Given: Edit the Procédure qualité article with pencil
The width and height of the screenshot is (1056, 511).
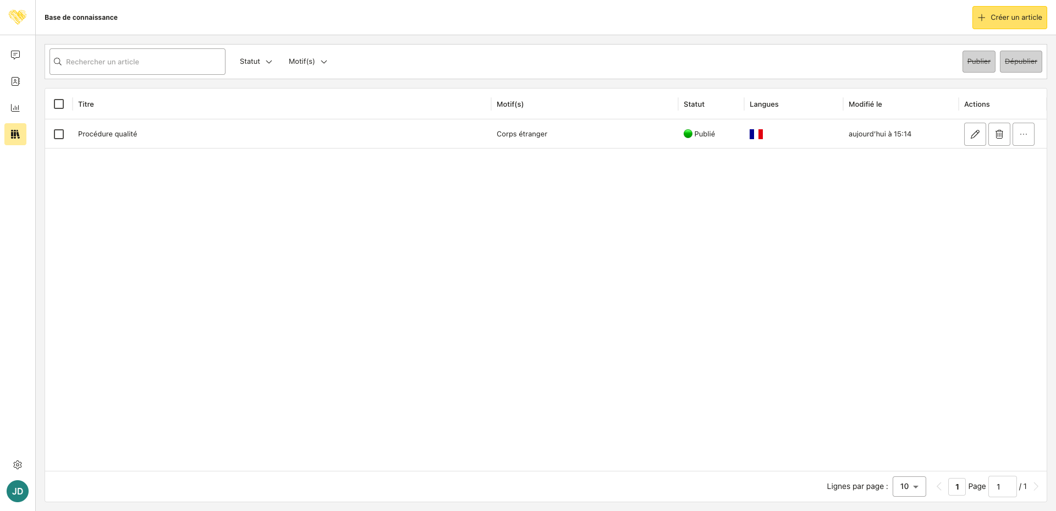Looking at the screenshot, I should point(975,134).
